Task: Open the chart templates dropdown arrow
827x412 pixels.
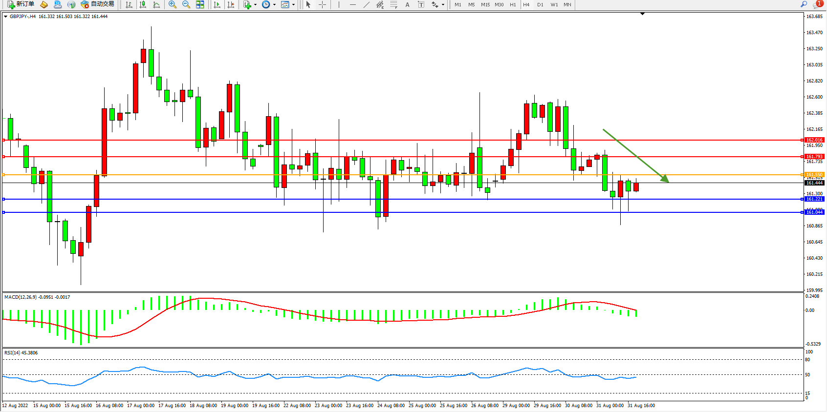Action: tap(293, 5)
